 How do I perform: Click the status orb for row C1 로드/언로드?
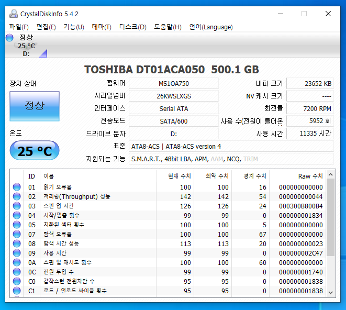[x=17, y=291]
